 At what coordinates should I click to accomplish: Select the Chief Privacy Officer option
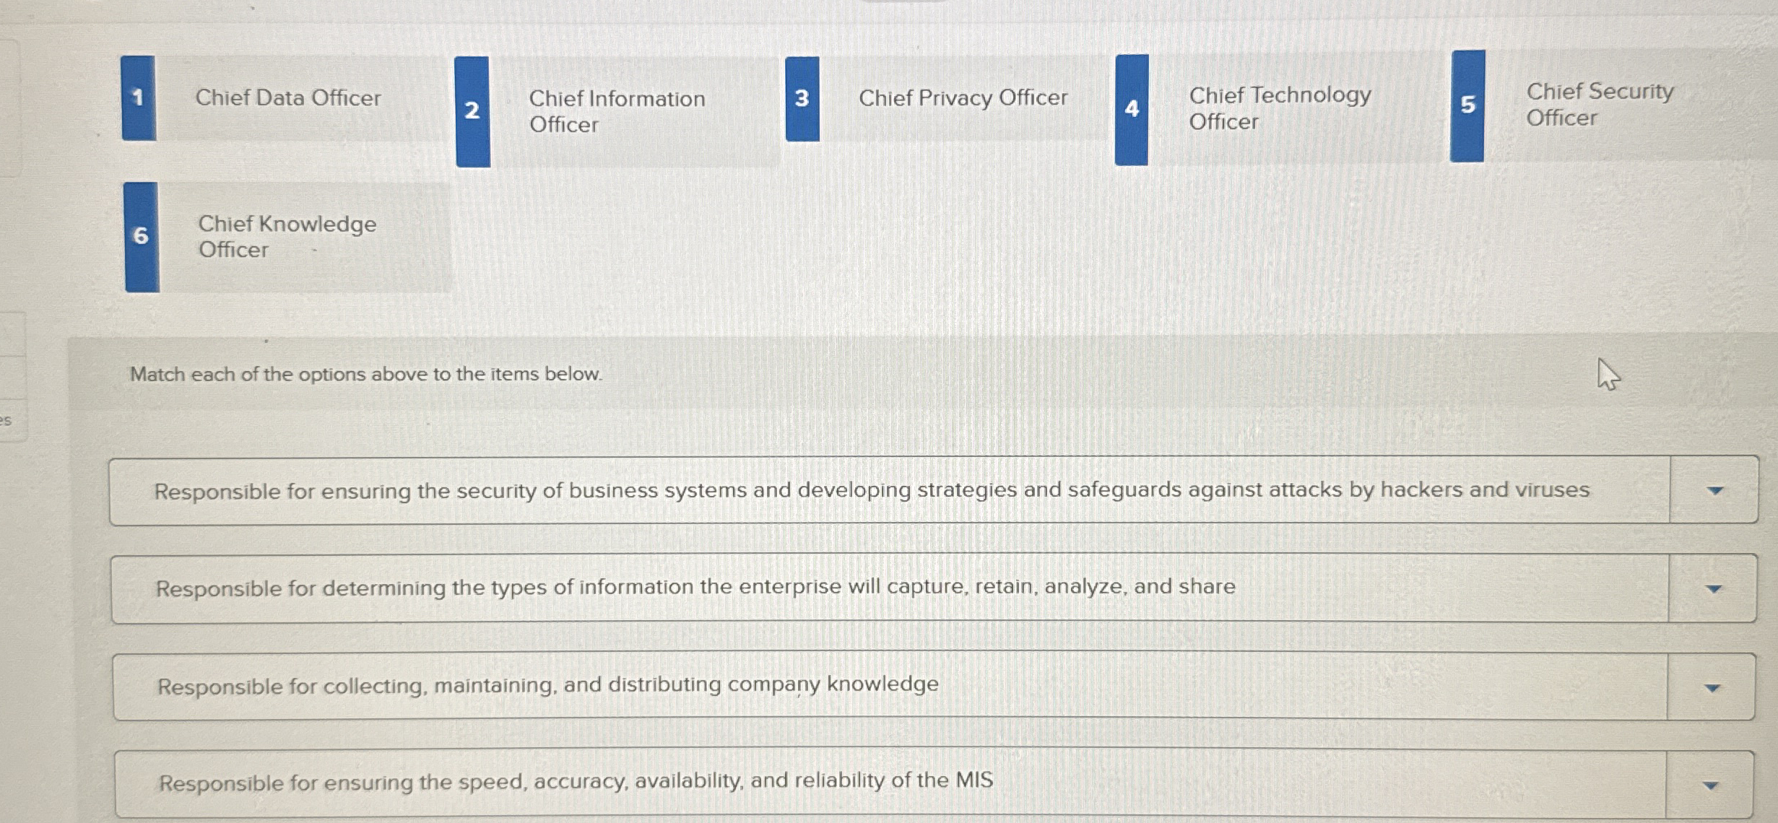click(x=962, y=97)
